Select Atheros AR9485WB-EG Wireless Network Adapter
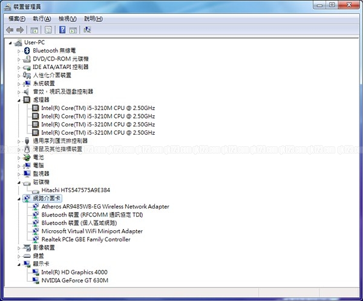The height and width of the screenshot is (301, 363). point(105,207)
